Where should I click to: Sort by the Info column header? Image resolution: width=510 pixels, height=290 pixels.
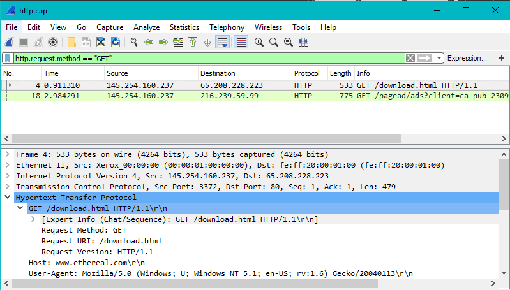[x=432, y=73]
